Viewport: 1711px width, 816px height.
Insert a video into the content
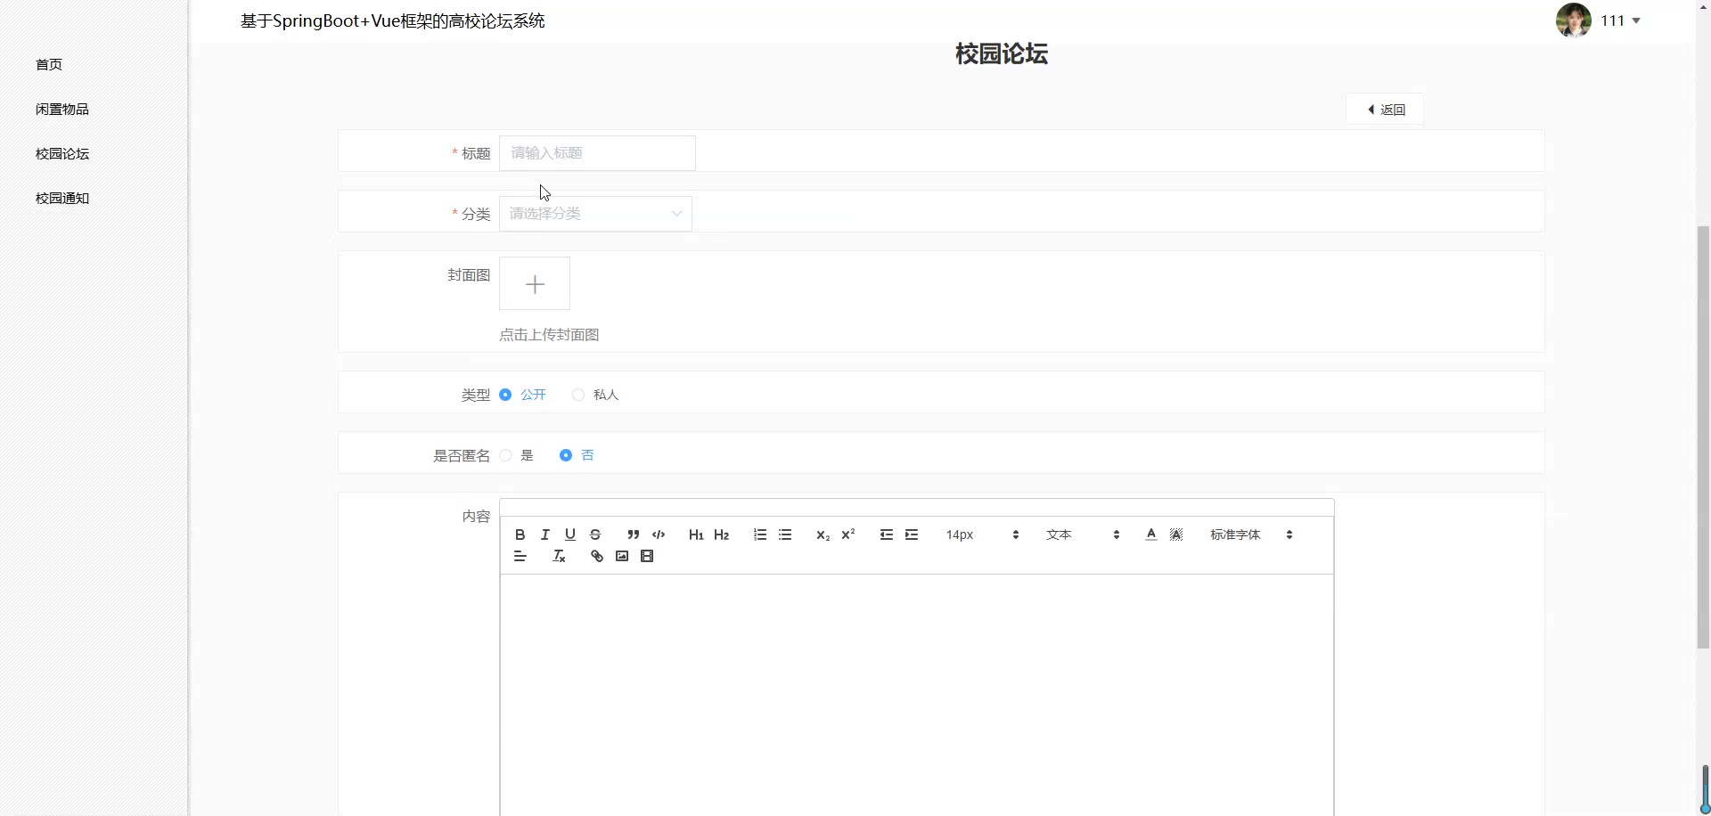coord(647,556)
